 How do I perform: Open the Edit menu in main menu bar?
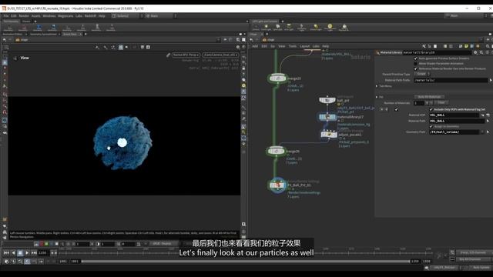tap(14, 15)
